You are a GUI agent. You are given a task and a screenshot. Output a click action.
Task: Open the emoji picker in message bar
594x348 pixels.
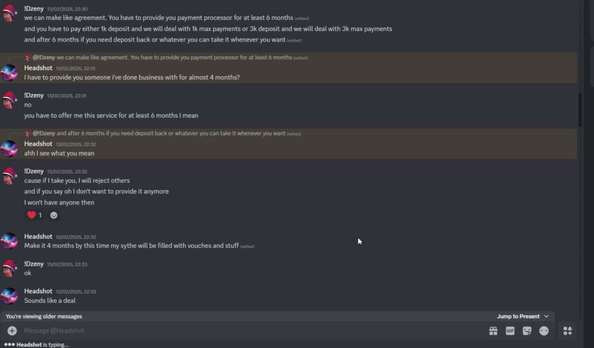click(x=544, y=331)
